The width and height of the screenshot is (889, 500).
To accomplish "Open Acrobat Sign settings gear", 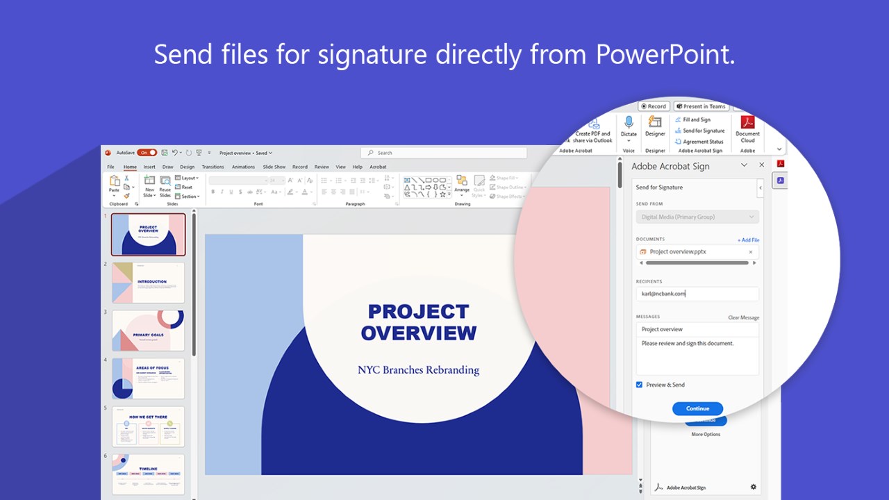I will [754, 487].
